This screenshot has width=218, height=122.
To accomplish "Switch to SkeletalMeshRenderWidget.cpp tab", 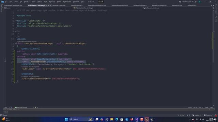I will click(13, 5).
